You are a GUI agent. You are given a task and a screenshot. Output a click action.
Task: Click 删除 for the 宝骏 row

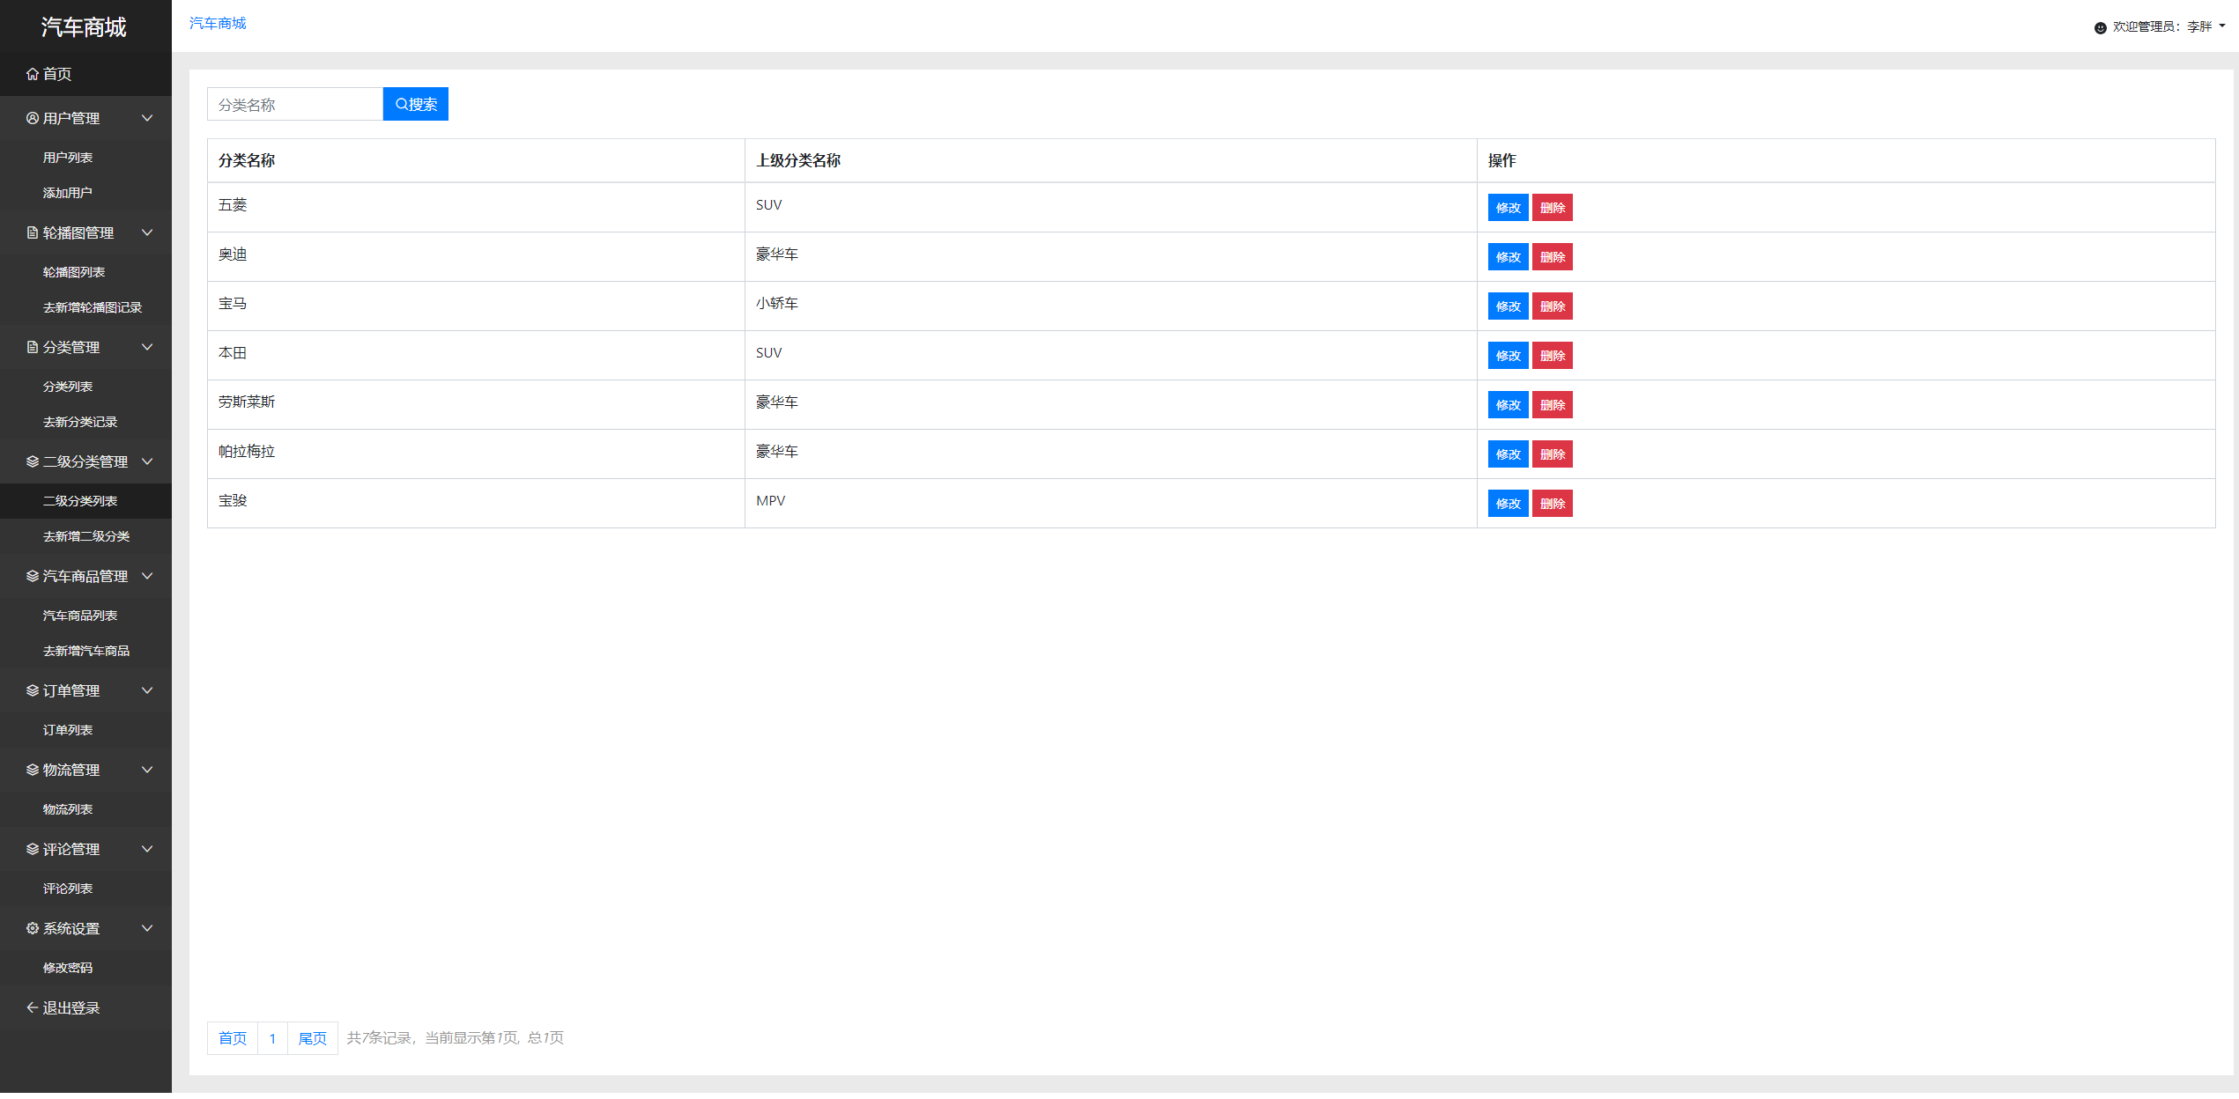click(x=1553, y=504)
